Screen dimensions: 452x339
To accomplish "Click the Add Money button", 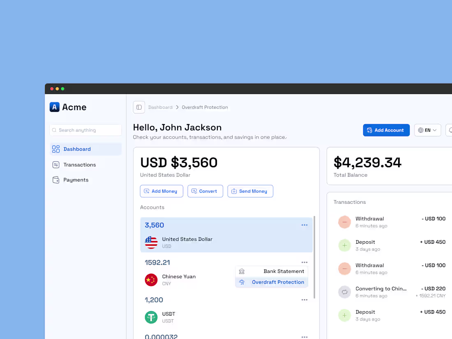I will pyautogui.click(x=161, y=191).
